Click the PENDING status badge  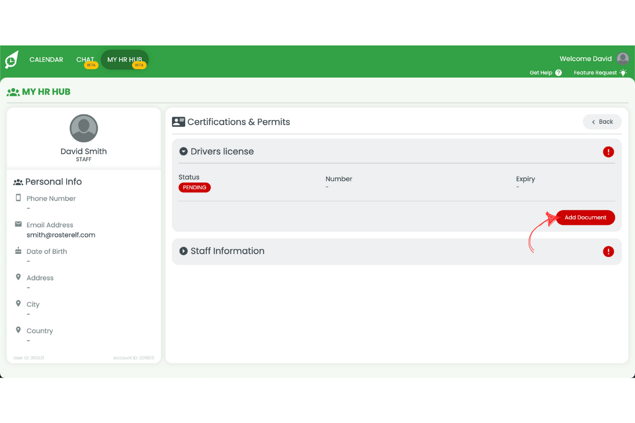click(194, 187)
